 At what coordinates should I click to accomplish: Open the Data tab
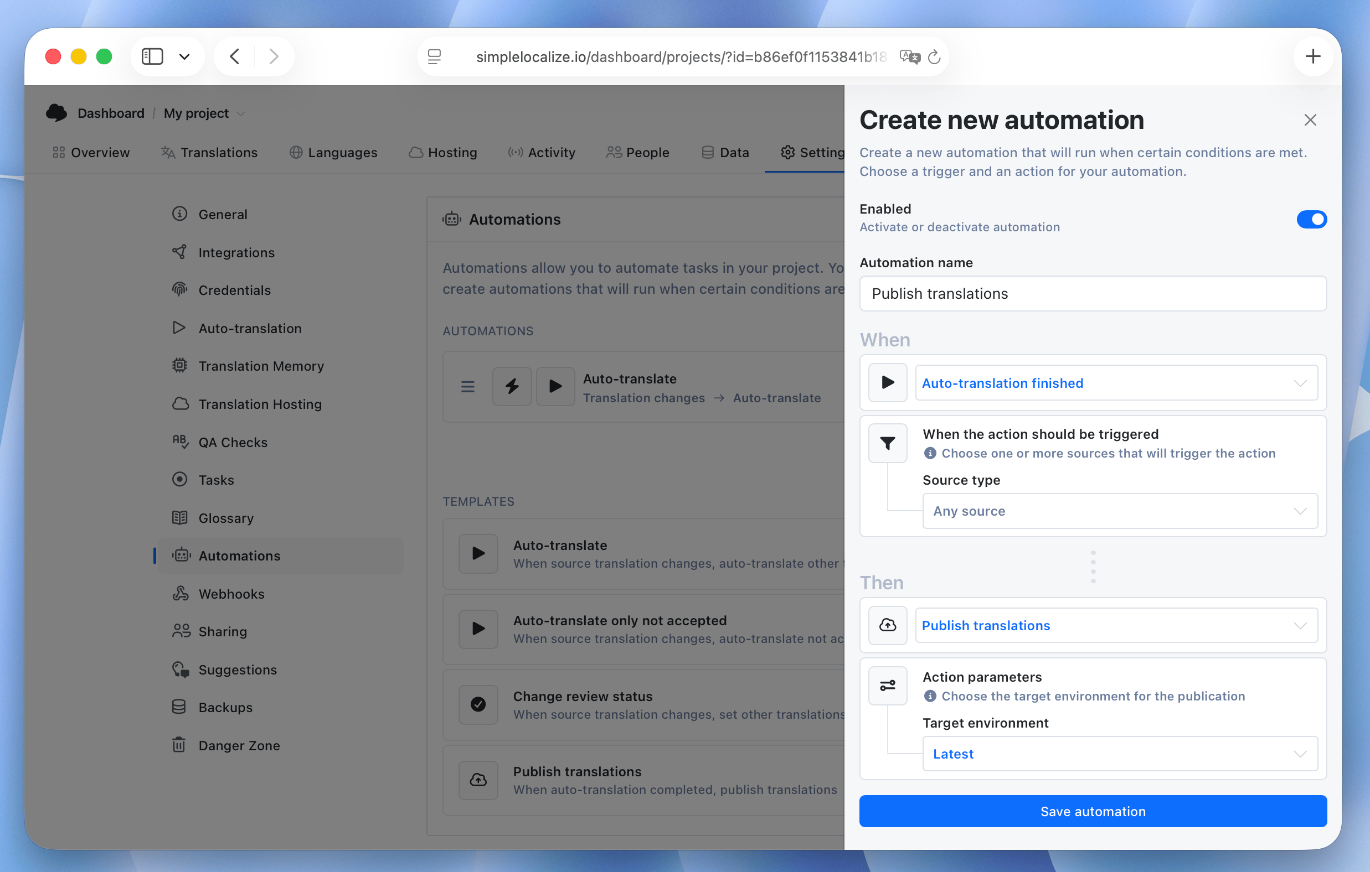725,152
